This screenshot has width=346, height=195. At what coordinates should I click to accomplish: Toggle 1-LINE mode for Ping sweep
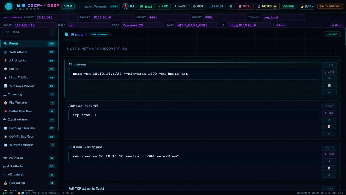click(329, 72)
